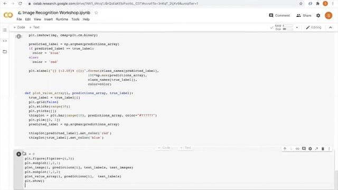Open the code snippets sidebar panel

(5, 41)
